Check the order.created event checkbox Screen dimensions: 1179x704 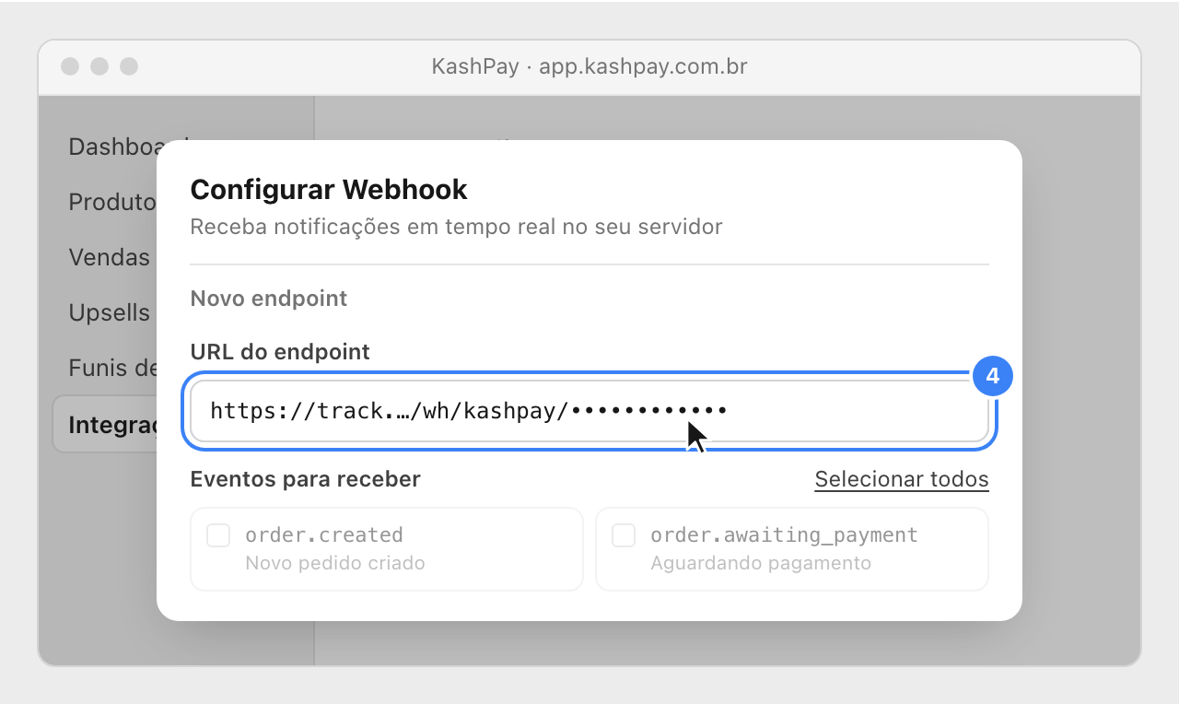218,535
